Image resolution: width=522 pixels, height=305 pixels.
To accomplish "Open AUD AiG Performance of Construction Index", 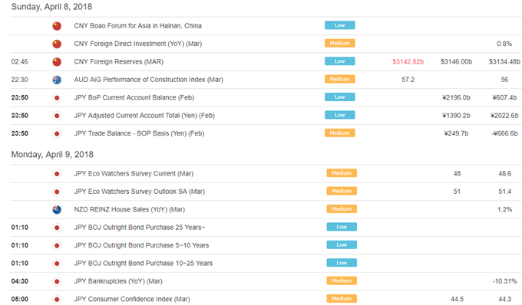I will coord(148,80).
